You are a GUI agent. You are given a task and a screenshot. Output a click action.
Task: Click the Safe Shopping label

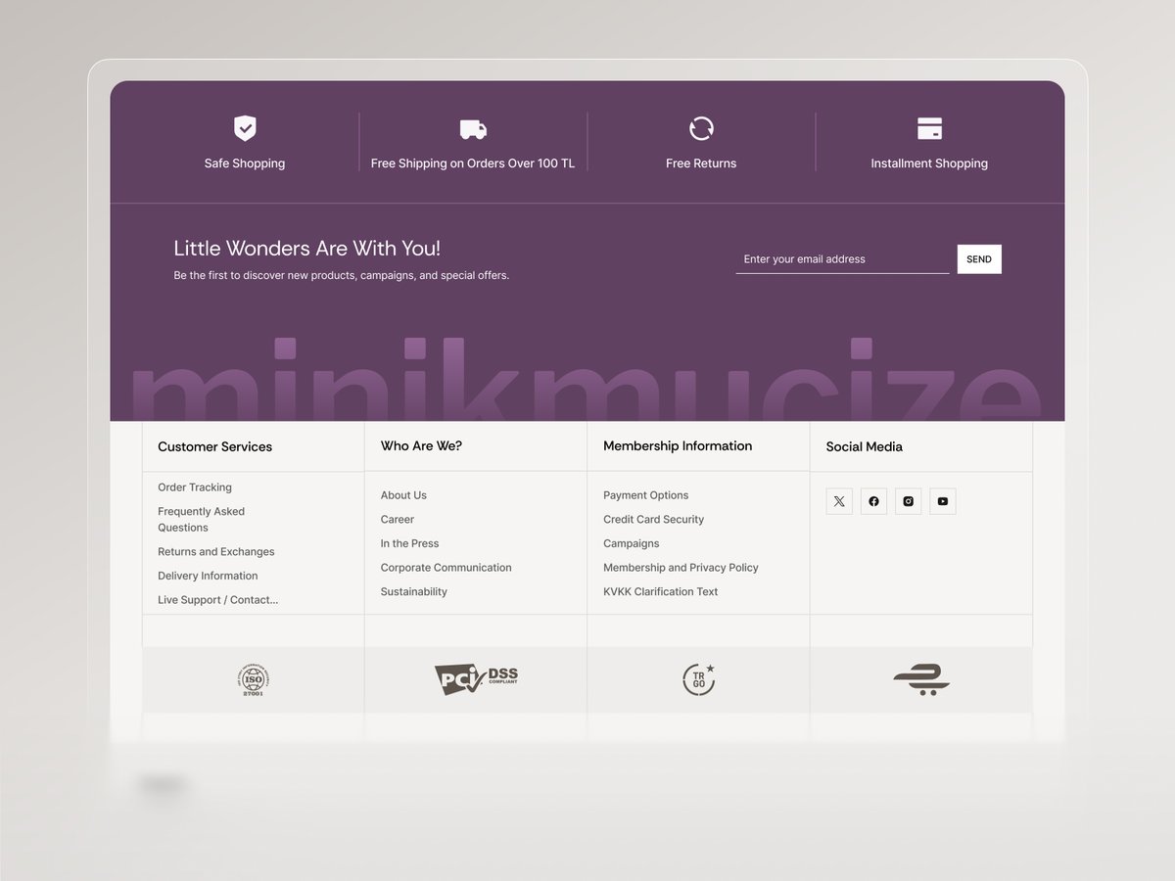point(245,163)
